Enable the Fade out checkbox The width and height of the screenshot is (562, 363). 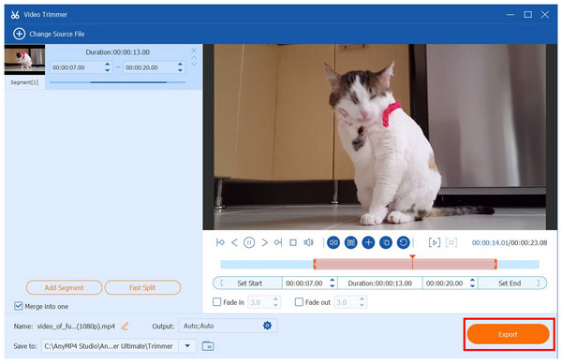click(299, 302)
